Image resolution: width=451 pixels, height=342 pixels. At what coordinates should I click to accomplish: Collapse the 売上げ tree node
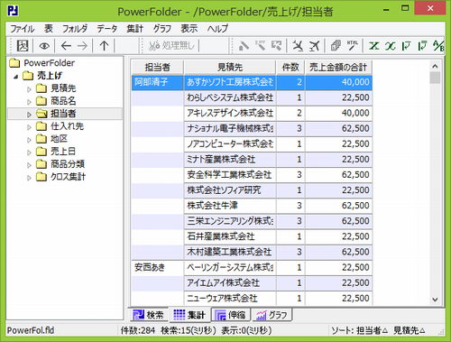(x=16, y=77)
